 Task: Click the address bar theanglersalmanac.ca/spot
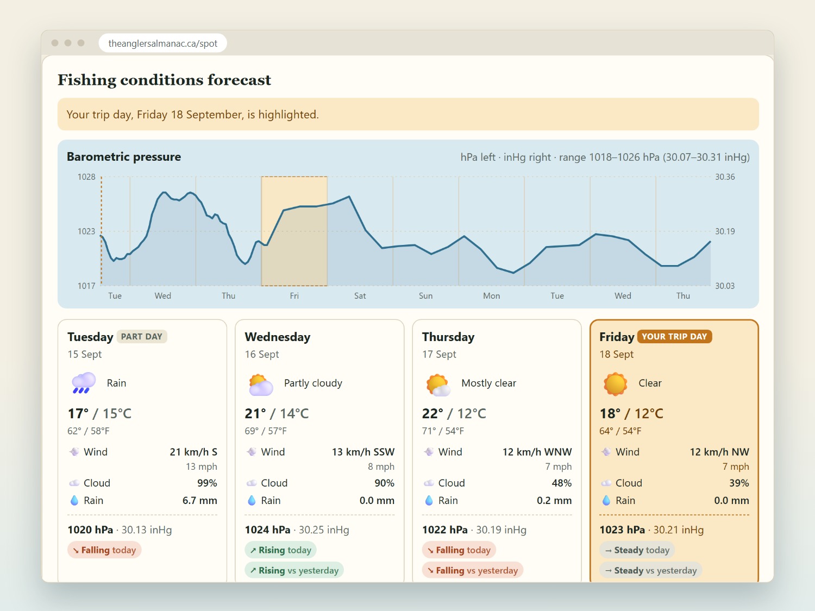pos(163,43)
